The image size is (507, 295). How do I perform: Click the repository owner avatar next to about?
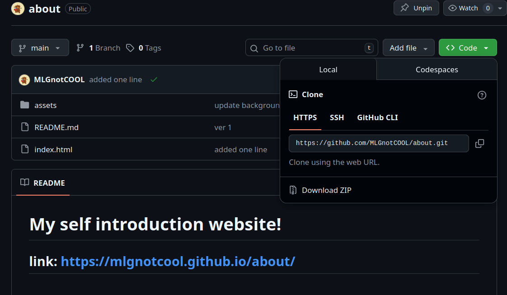click(x=18, y=9)
